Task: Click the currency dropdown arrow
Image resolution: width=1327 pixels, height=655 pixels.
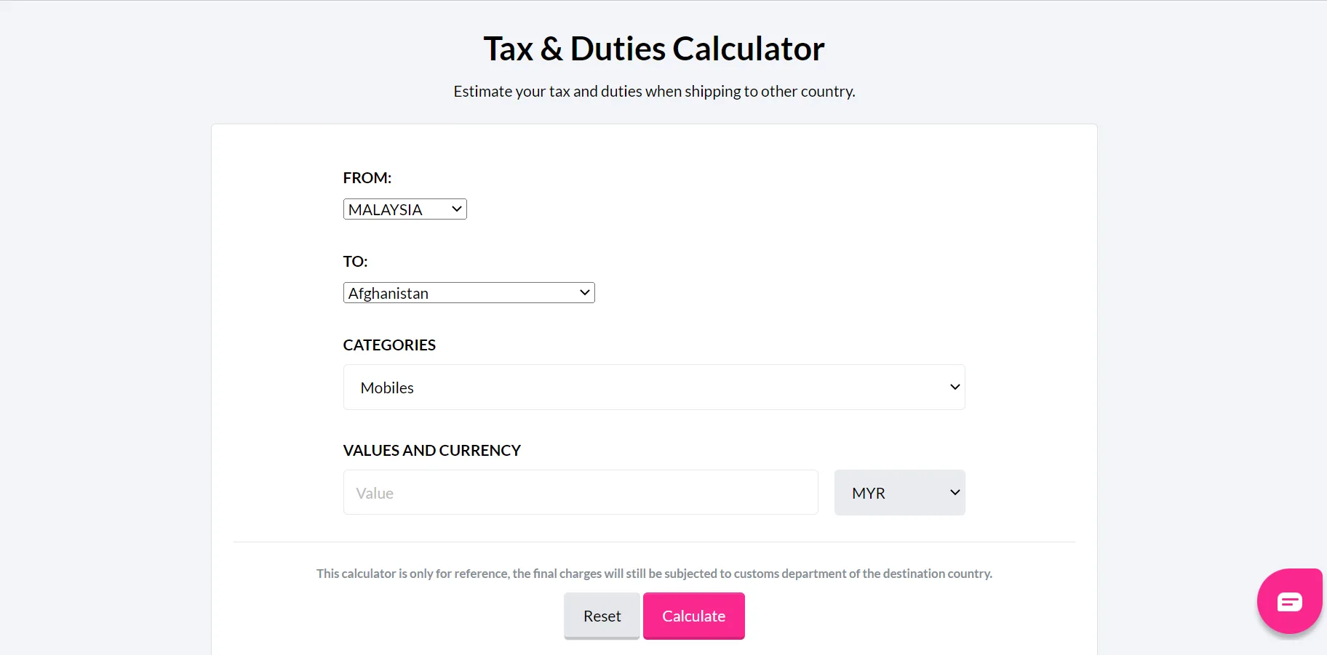Action: point(954,492)
